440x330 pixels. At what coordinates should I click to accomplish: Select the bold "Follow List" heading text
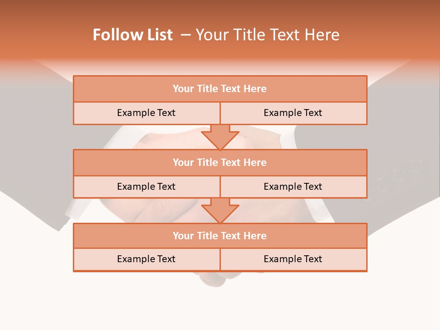coord(133,35)
